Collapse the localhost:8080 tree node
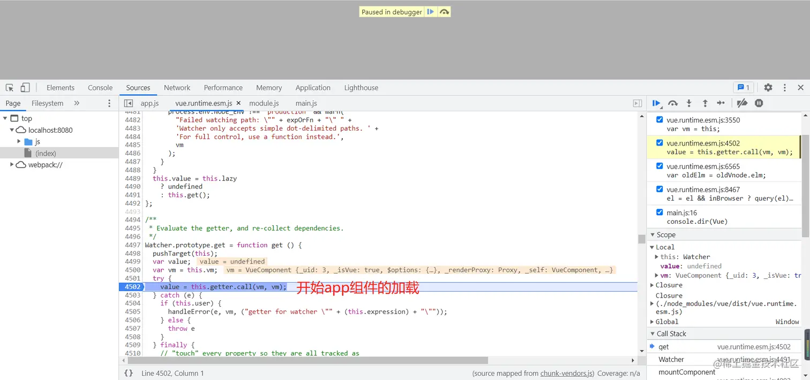 12,130
